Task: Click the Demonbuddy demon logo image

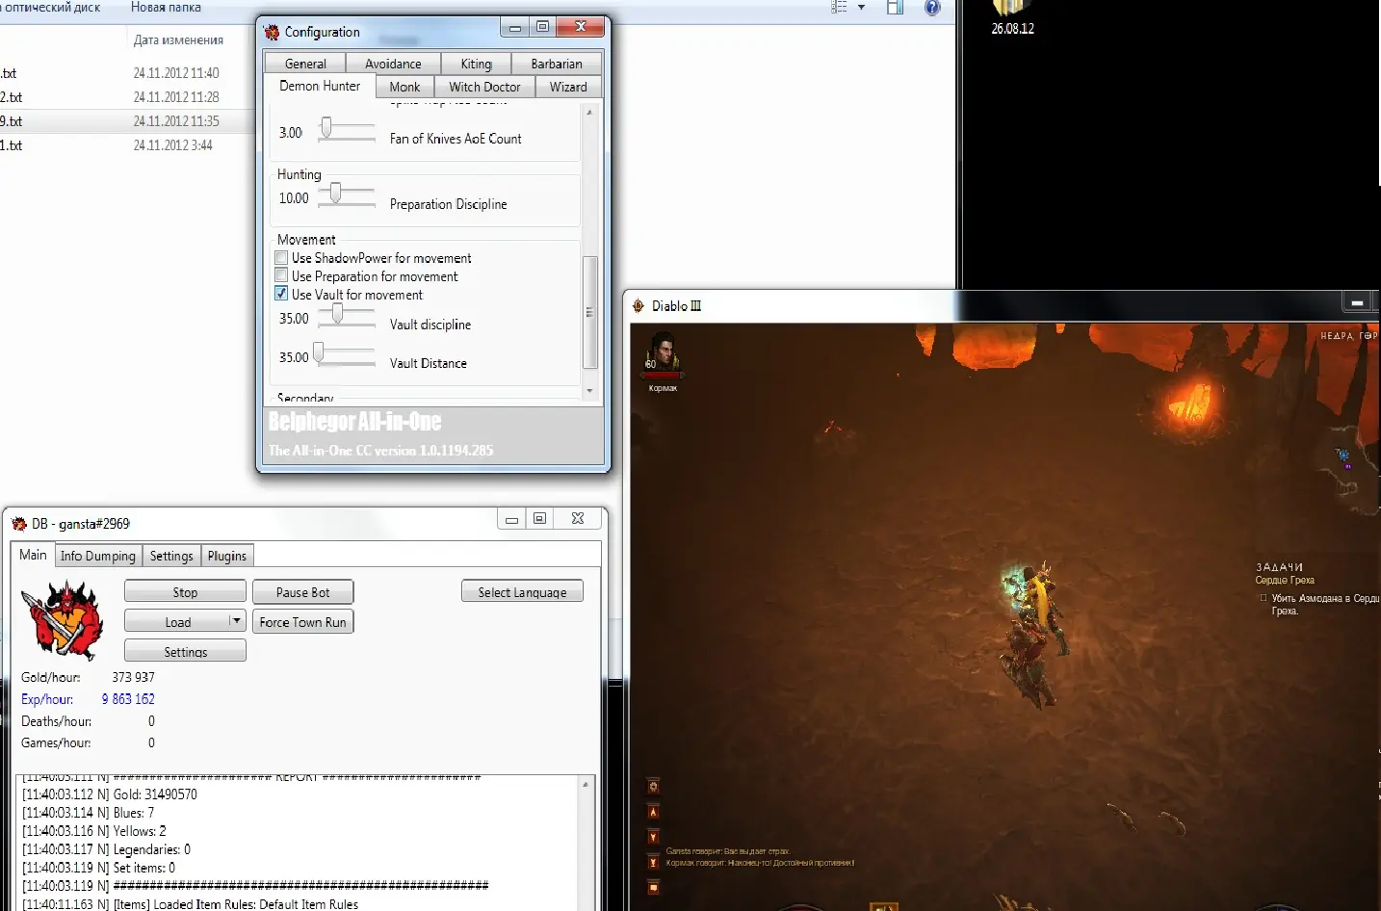Action: click(x=63, y=620)
